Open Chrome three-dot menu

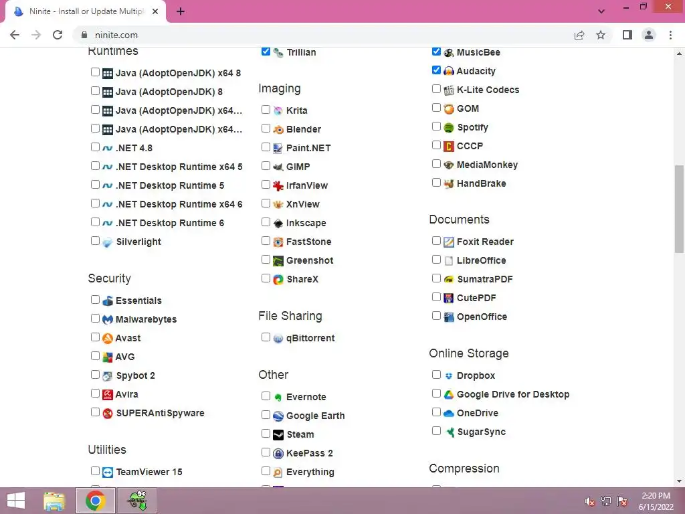670,35
